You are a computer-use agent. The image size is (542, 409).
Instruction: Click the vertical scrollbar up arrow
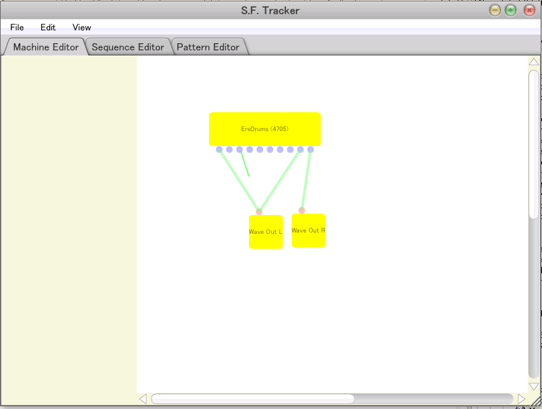[x=534, y=62]
